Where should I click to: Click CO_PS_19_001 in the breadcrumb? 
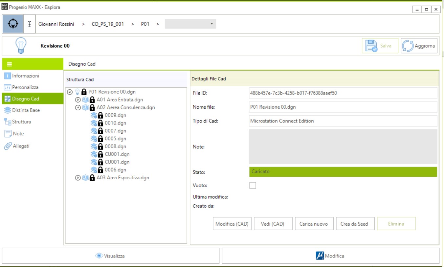click(x=108, y=24)
